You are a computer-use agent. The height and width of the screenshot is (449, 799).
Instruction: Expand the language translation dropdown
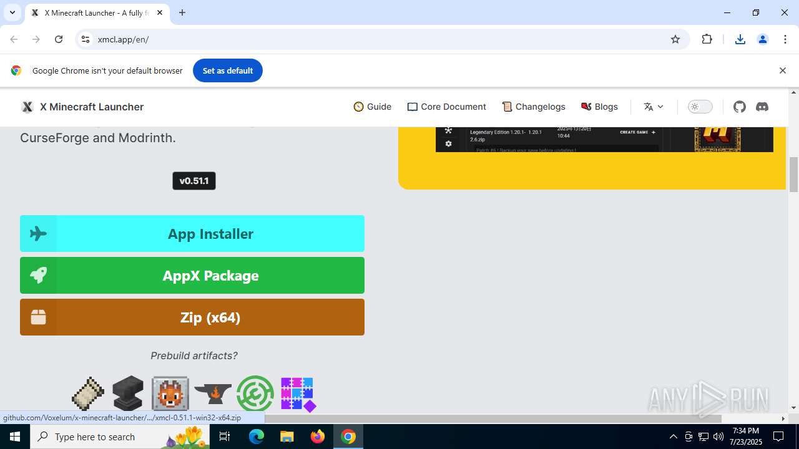click(x=654, y=107)
